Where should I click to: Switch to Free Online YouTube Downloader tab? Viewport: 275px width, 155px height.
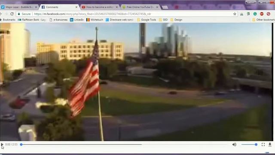coord(141,7)
